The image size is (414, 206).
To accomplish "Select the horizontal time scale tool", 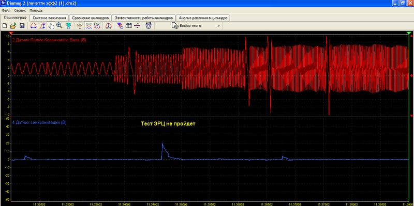I will click(34, 26).
